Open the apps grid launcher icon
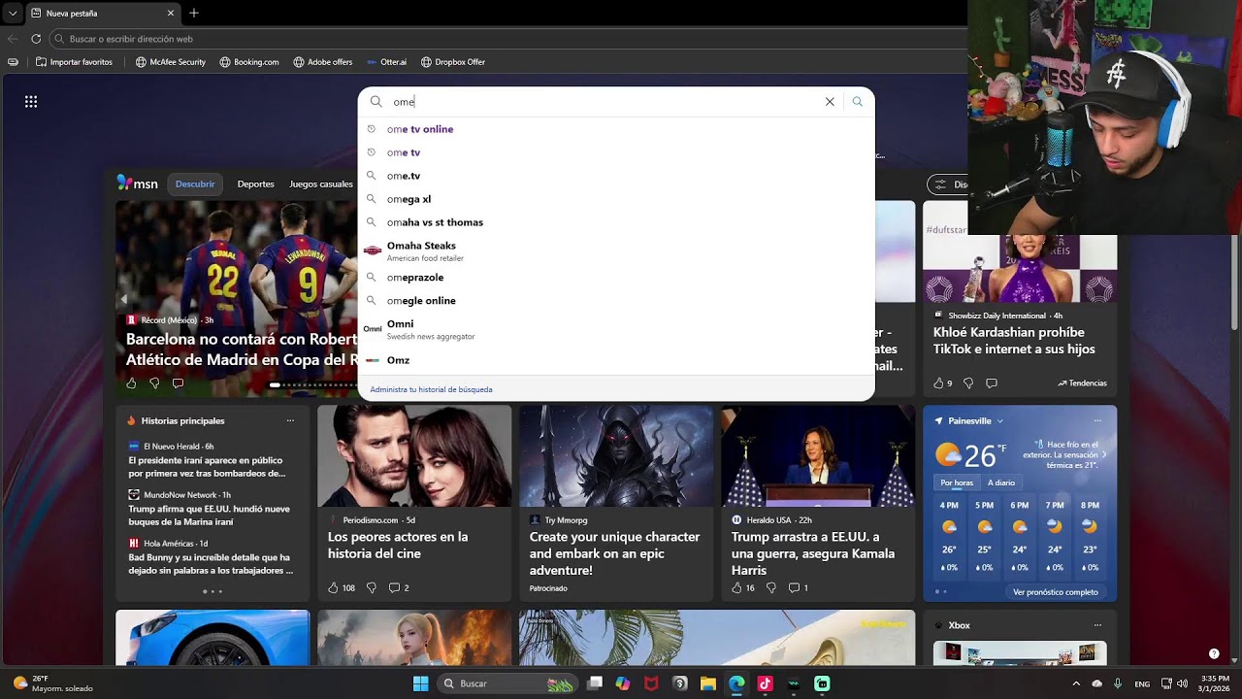 click(x=31, y=101)
